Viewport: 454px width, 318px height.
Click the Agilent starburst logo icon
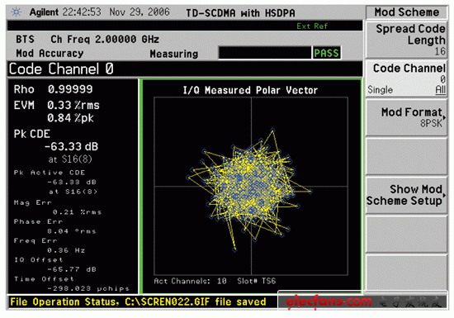coord(17,12)
